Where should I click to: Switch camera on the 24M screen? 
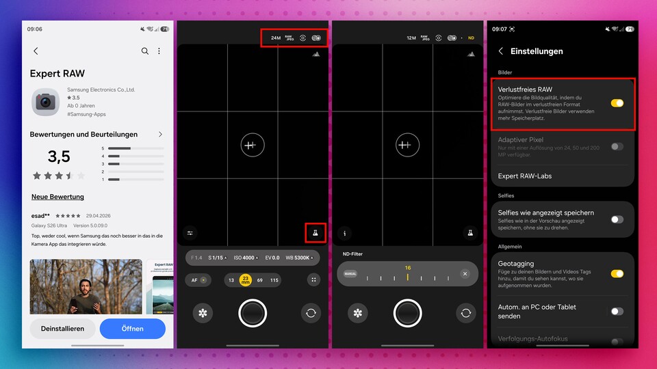[311, 313]
